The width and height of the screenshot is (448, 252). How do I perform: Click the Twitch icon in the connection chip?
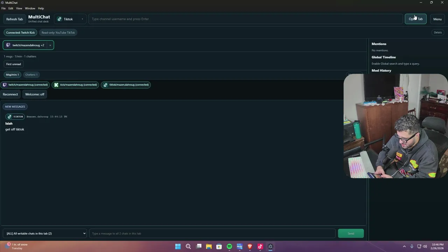pos(5,85)
